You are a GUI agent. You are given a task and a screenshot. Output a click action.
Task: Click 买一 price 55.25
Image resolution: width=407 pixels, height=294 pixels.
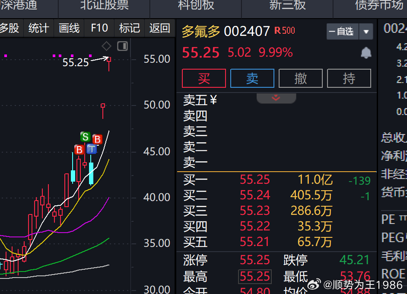tap(254, 179)
